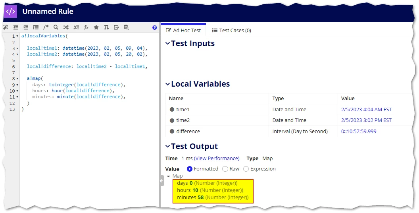Click line number 13 in the gutter
Screen dimensions: 419x213
(x=12, y=109)
